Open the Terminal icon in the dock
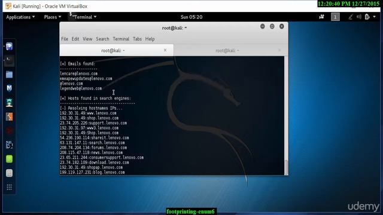383x215 pixels. tap(10, 60)
